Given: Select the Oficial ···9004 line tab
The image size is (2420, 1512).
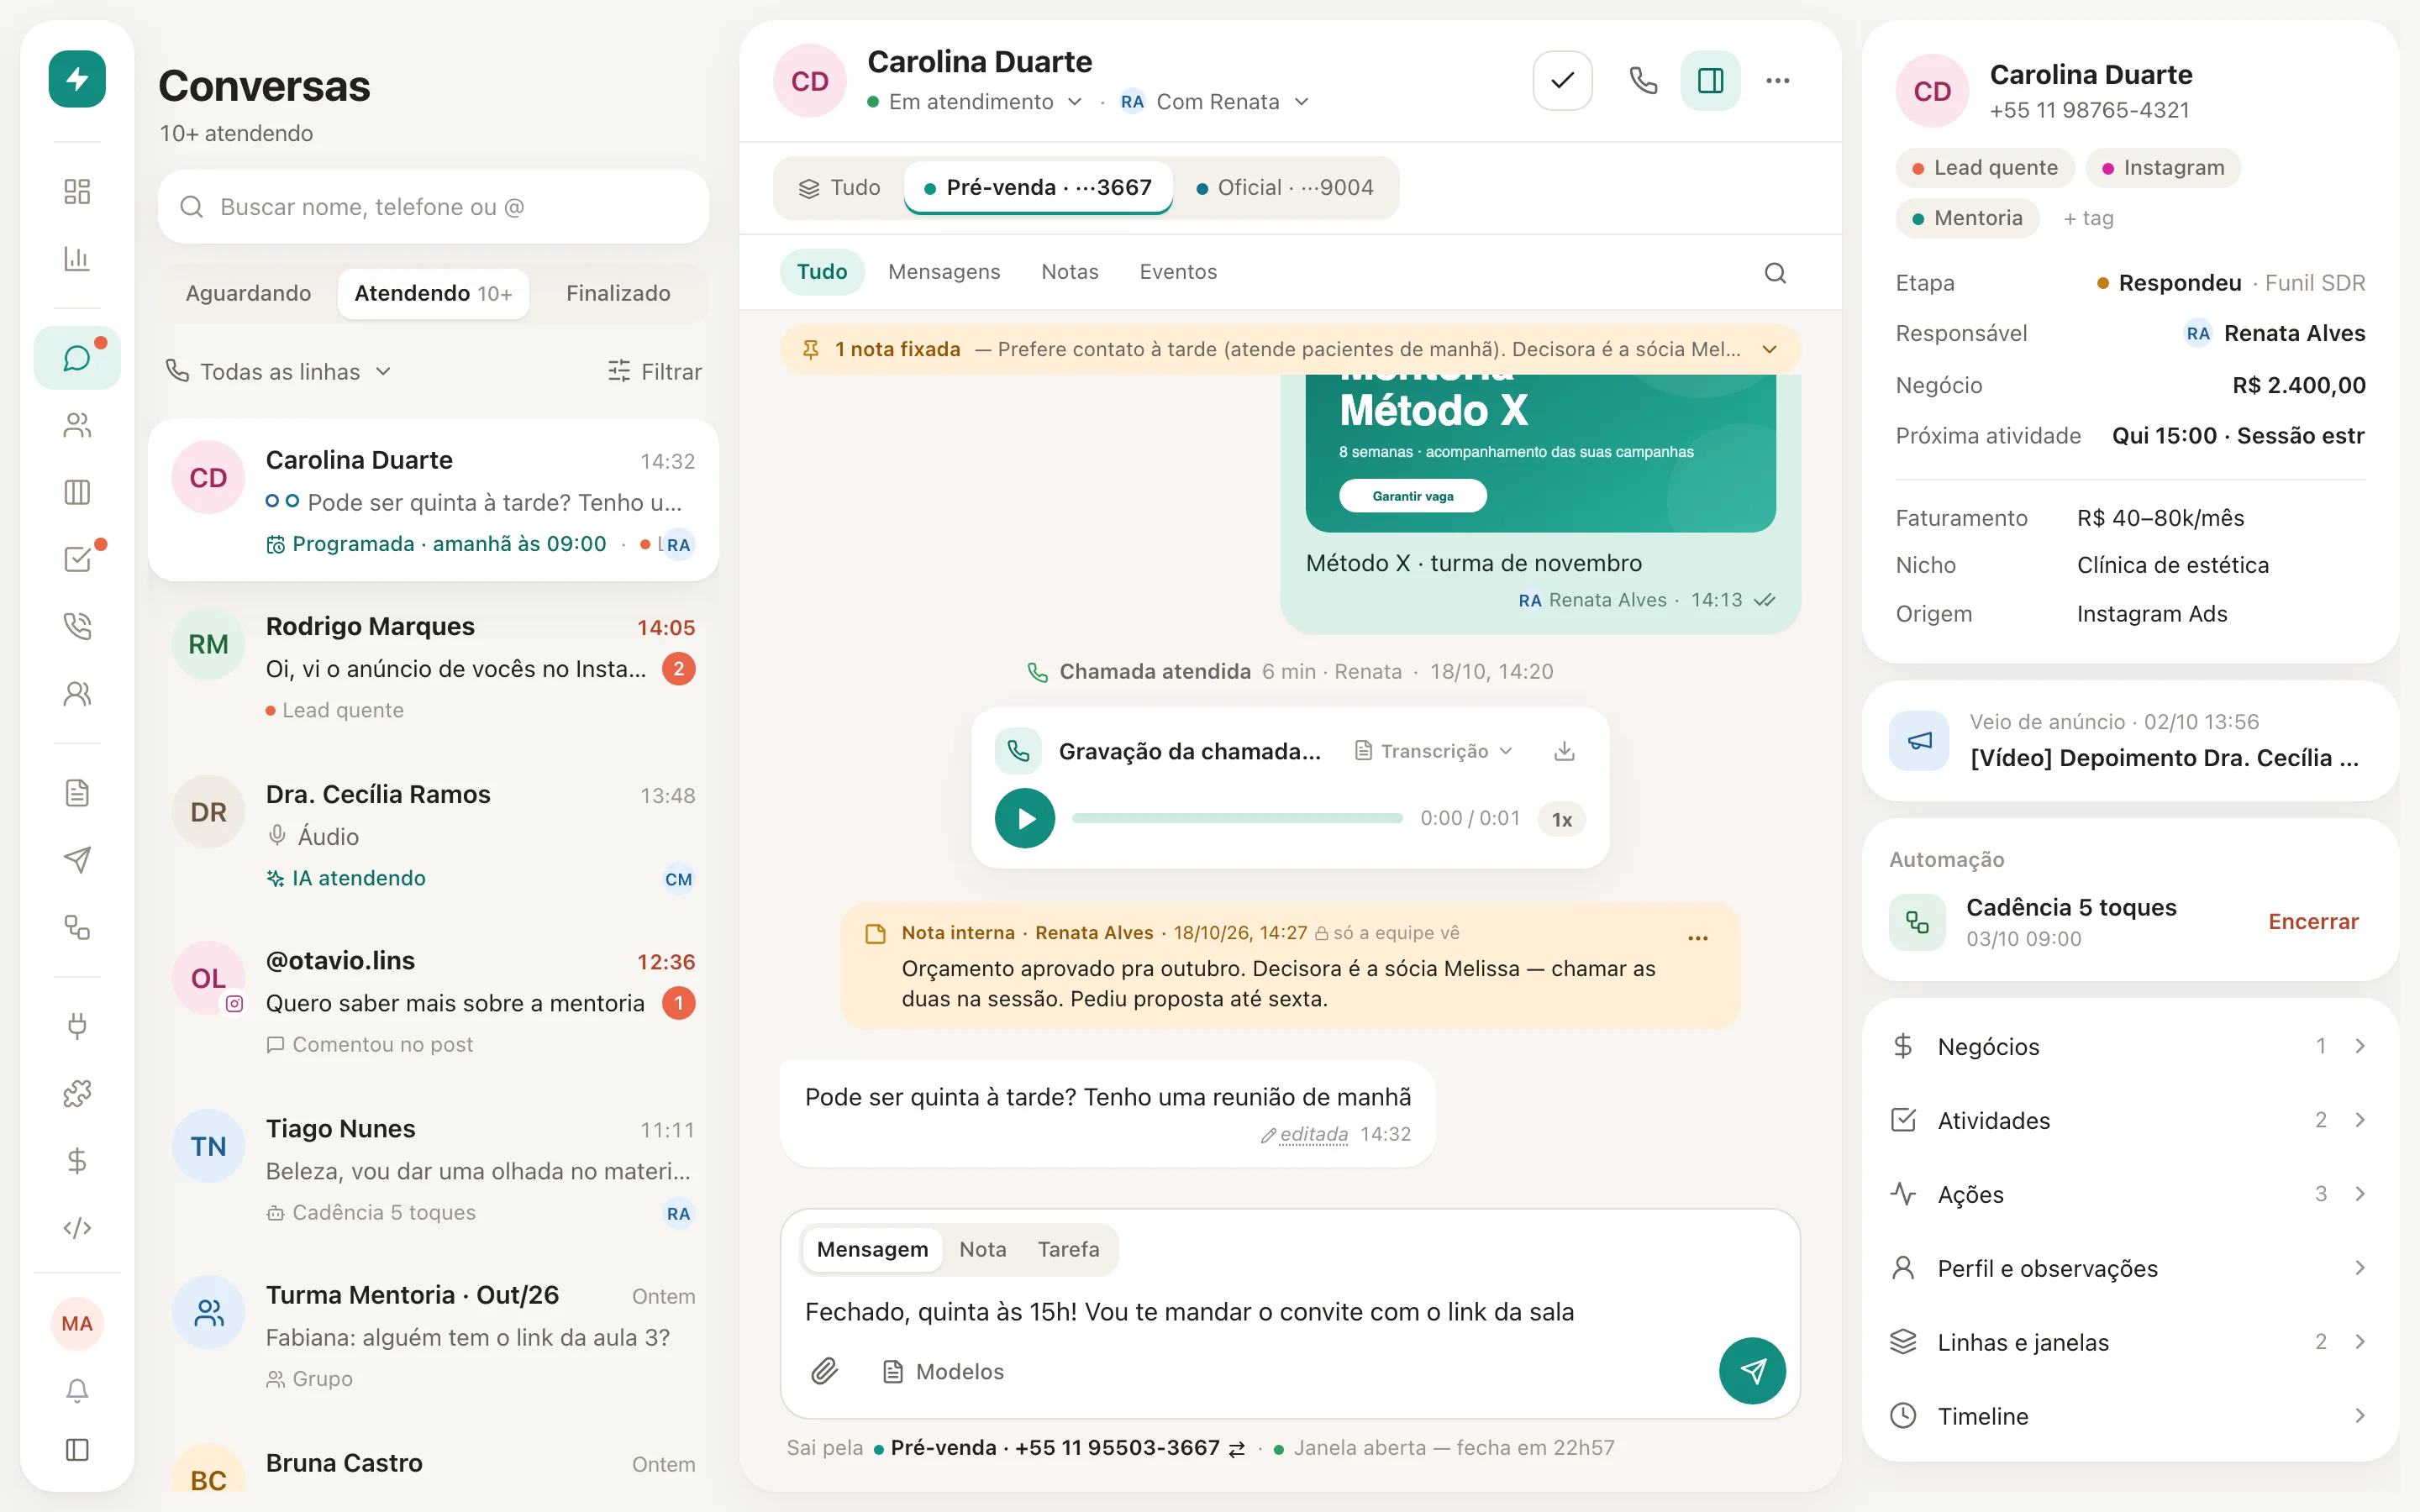Looking at the screenshot, I should (1285, 187).
